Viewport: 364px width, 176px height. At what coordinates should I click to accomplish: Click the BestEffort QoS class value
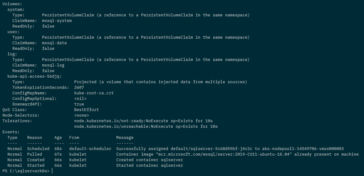86,110
